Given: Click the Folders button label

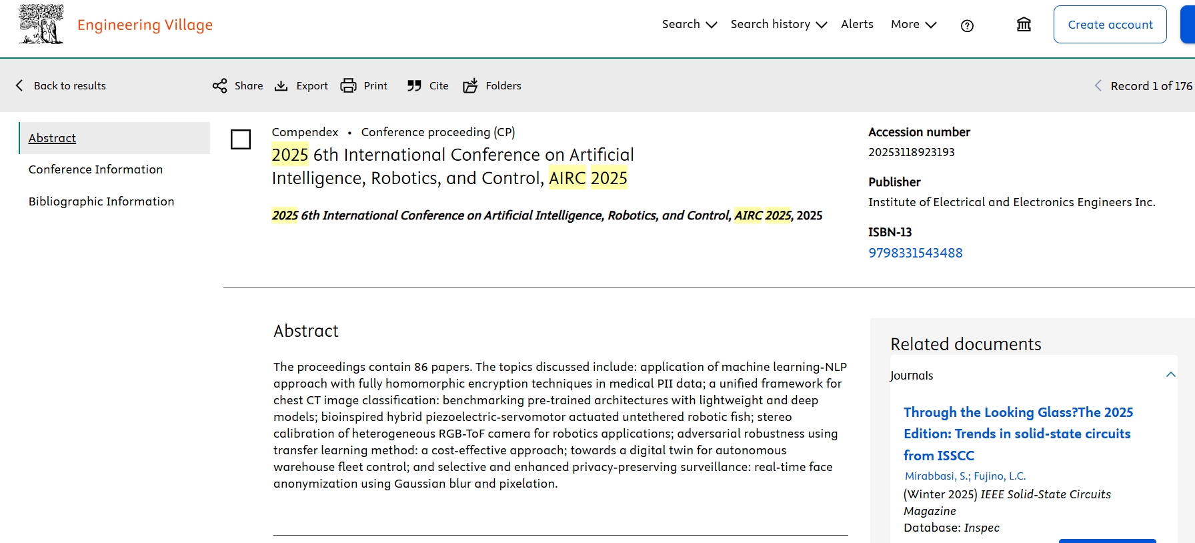Looking at the screenshot, I should point(503,86).
